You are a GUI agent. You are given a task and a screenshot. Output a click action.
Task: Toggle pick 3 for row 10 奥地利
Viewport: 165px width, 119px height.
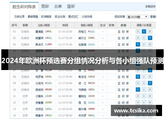click(138, 90)
